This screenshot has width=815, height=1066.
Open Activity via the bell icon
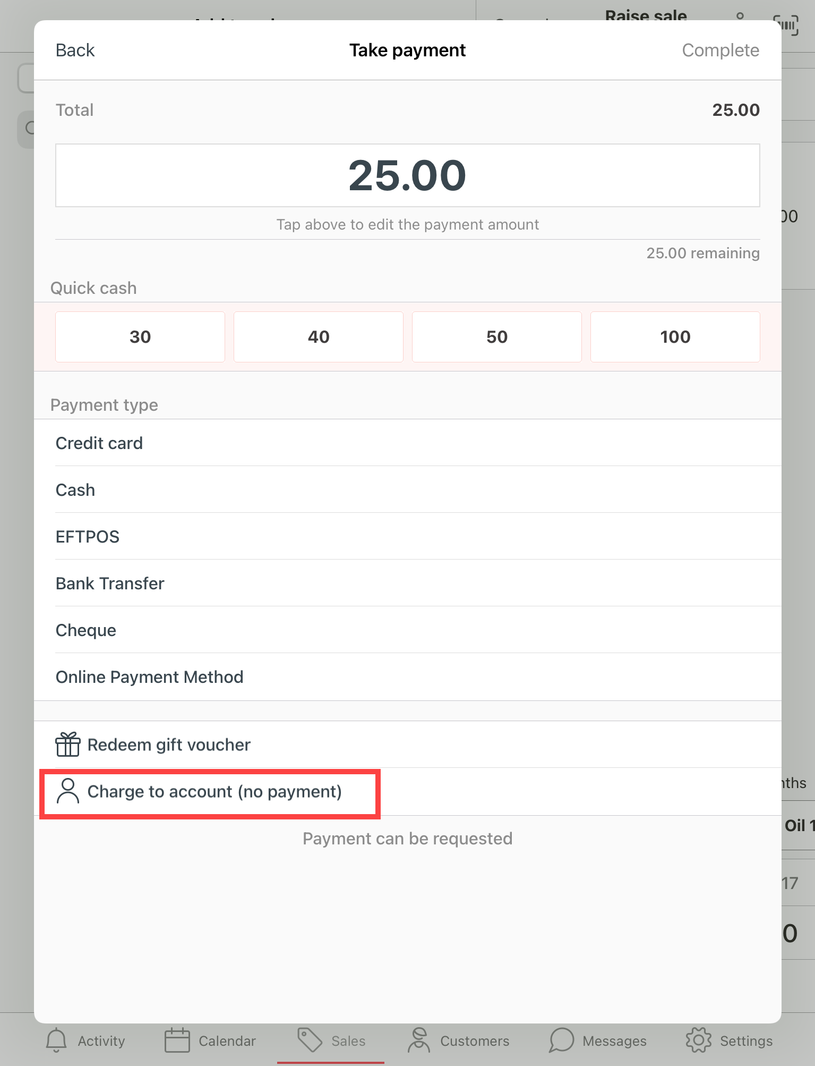(x=56, y=1040)
